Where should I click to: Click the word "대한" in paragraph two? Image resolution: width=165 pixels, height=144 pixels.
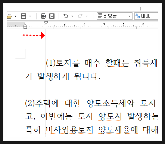pyautogui.click(x=73, y=103)
